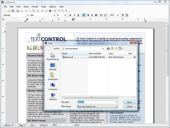
Task: Toggle the paragraph marks ¶ button
Action: (x=123, y=15)
